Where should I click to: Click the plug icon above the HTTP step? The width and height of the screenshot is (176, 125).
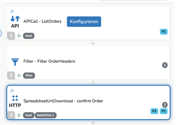(12, 91)
